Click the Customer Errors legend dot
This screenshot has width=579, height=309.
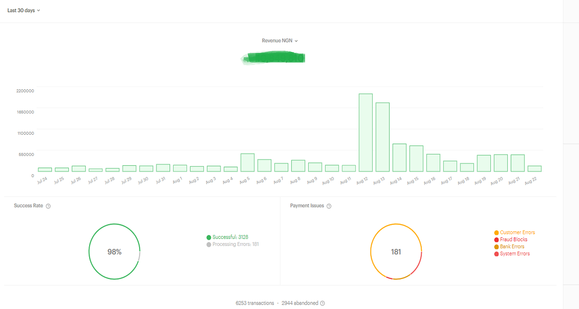coord(496,232)
